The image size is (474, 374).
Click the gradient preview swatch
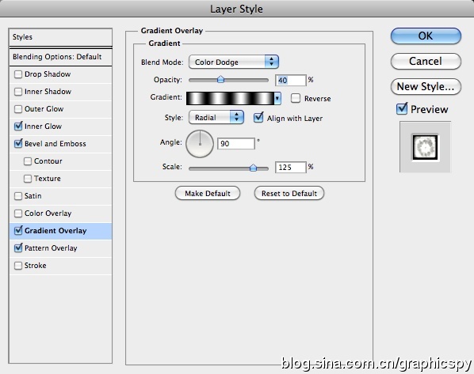pyautogui.click(x=230, y=98)
